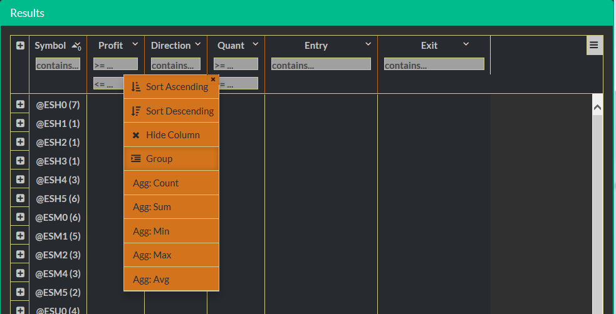Image resolution: width=616 pixels, height=314 pixels.
Task: Expand the @ESM1 (5) group row
Action: point(20,236)
